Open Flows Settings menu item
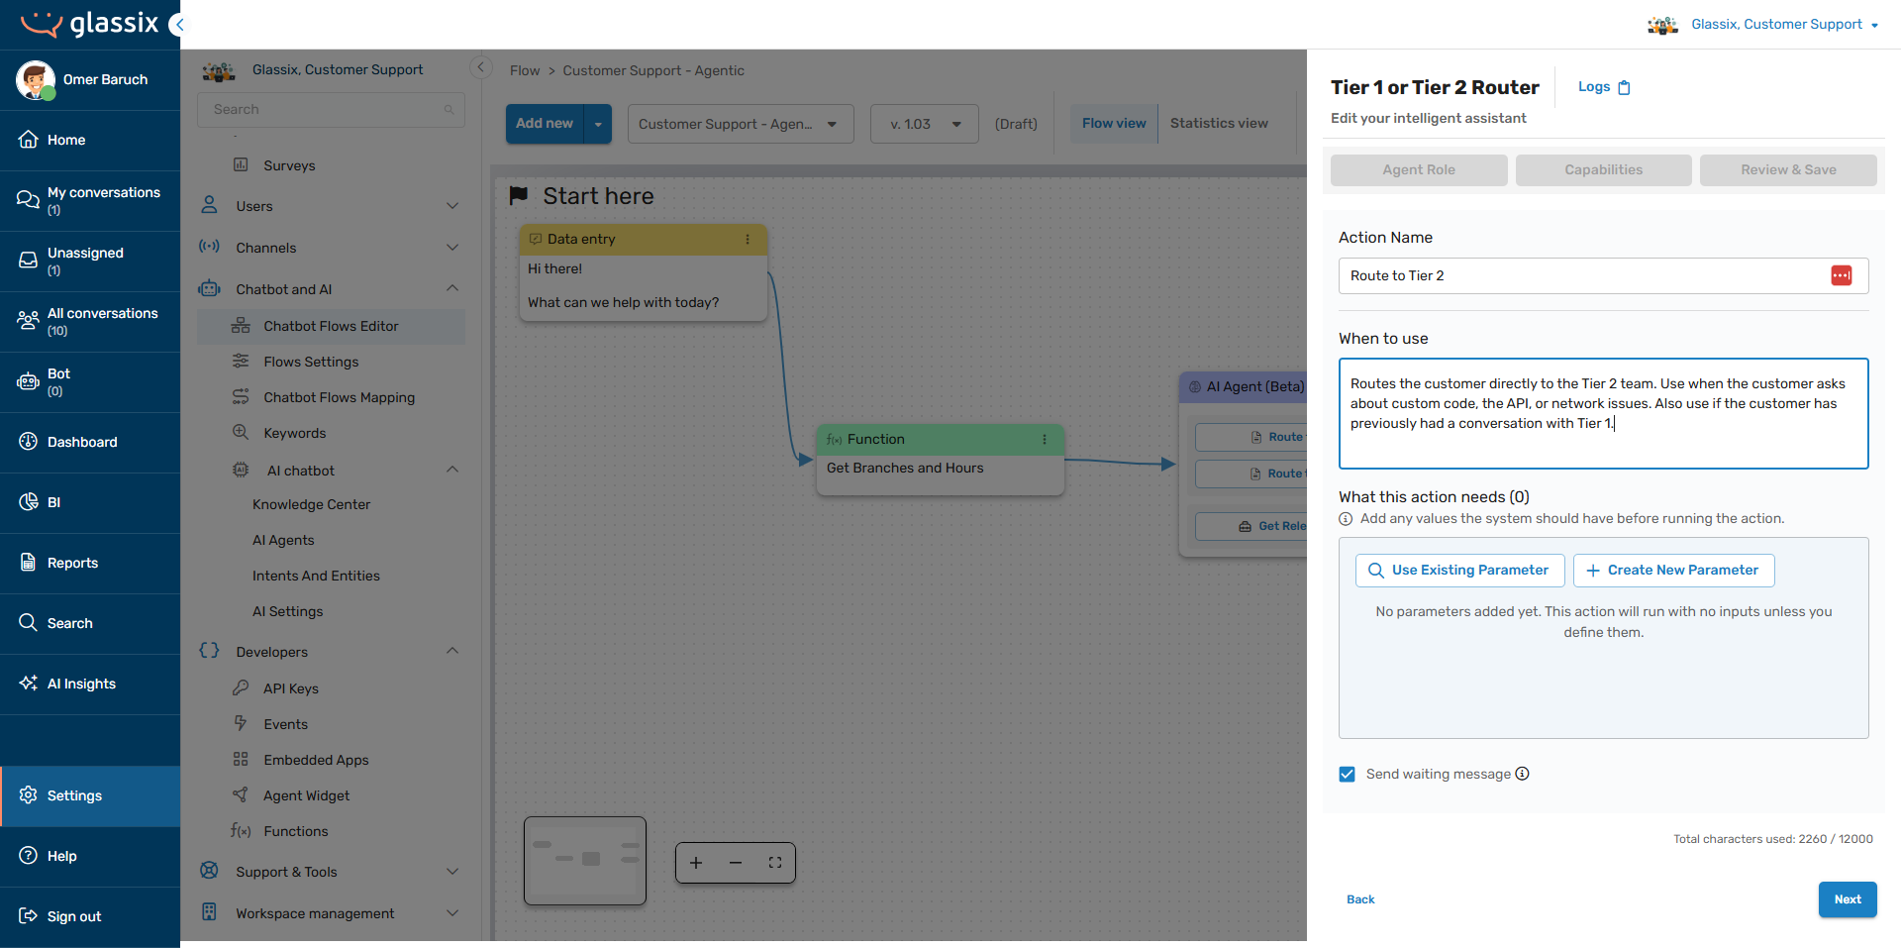 click(x=331, y=362)
